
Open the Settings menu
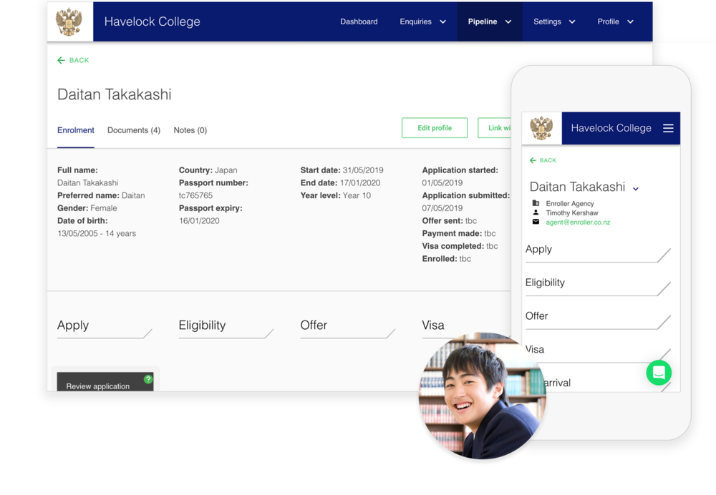[554, 21]
